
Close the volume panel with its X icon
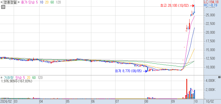tap(219, 77)
